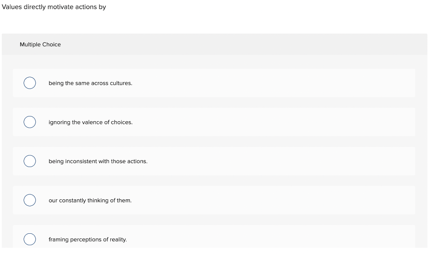Click the second answer option row
The width and height of the screenshot is (448, 256).
tap(214, 122)
